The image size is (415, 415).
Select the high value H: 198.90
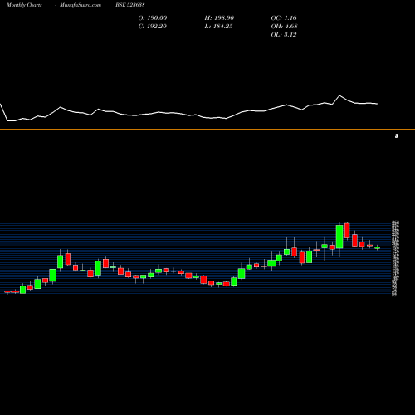point(219,18)
